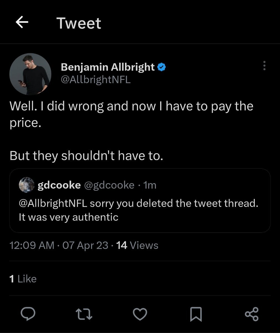The image size is (280, 333).
Task: Open Benjamin Allbright's profile picture
Action: click(30, 74)
